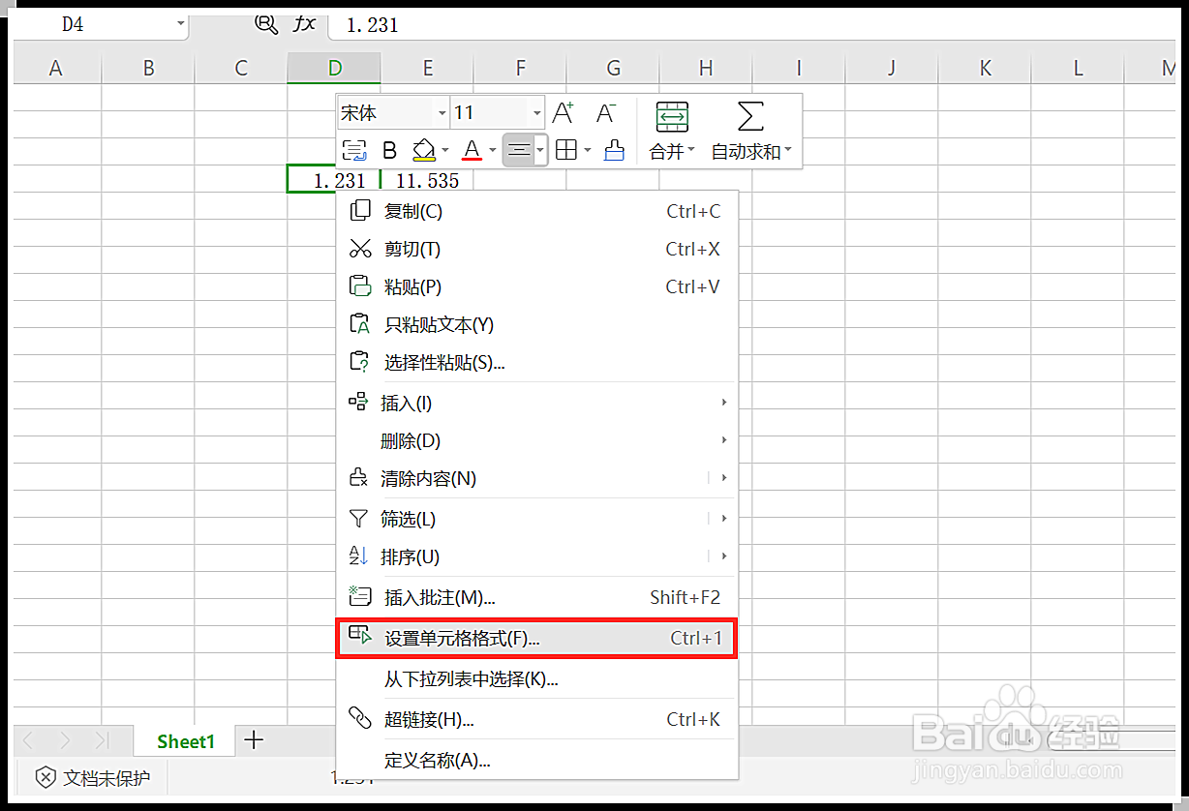The width and height of the screenshot is (1189, 811).
Task: Open 超链接(H)... menu entry
Action: [x=537, y=719]
